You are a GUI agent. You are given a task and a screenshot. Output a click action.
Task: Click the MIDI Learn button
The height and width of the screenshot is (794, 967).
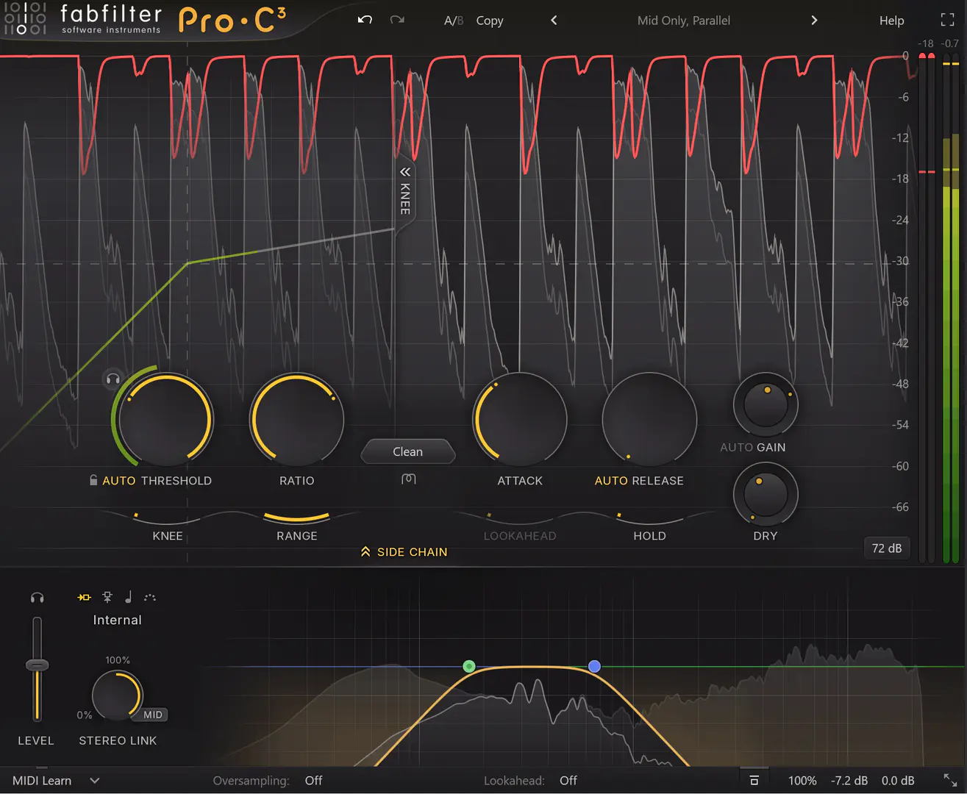tap(42, 781)
